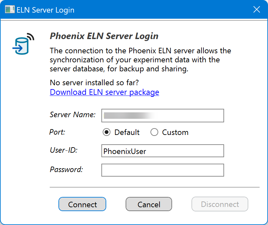Image resolution: width=268 pixels, height=225 pixels.
Task: Place cursor in the Password field
Action: (x=162, y=170)
